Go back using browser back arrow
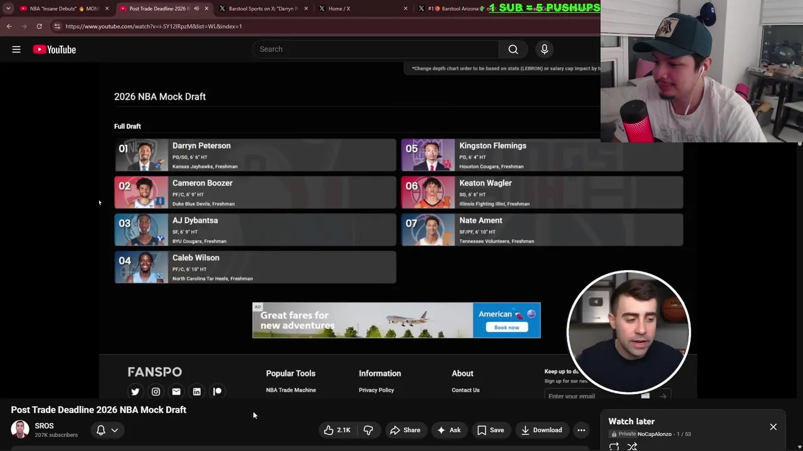The height and width of the screenshot is (451, 803). coord(9,26)
